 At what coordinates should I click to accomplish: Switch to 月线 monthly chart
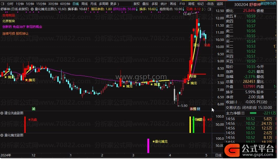click(x=93, y=4)
